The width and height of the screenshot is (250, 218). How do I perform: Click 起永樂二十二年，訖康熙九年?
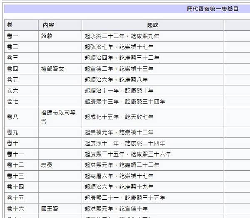click(122, 36)
